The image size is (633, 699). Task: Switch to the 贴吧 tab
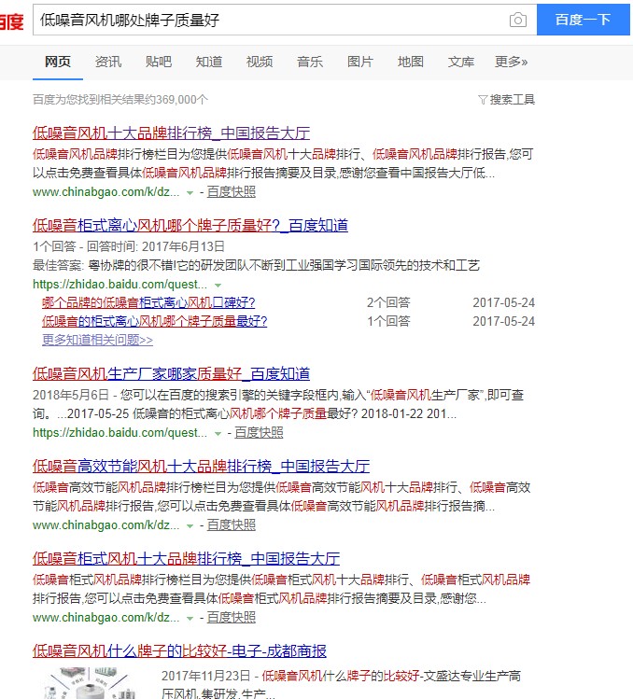coord(159,62)
